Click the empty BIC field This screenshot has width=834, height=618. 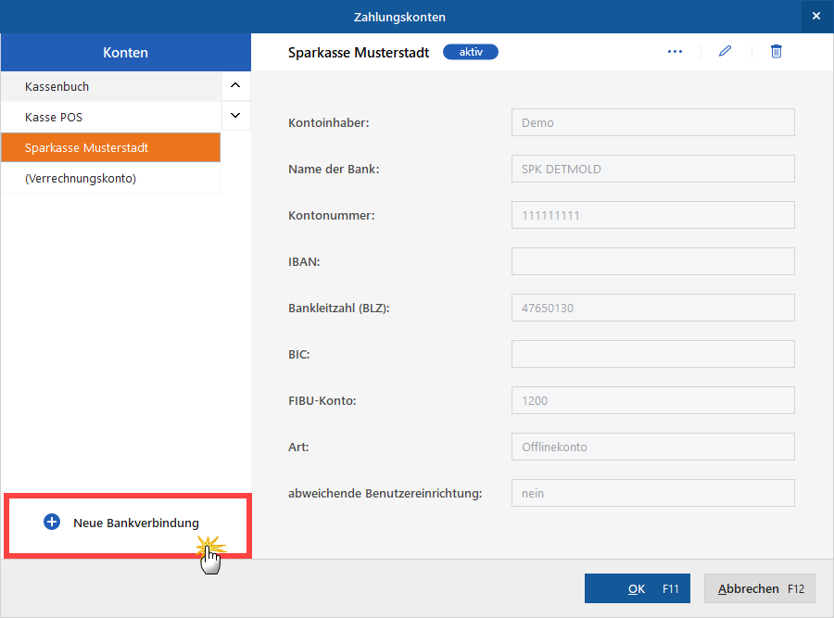(652, 354)
